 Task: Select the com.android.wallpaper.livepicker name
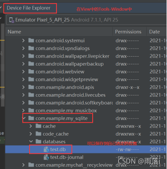(73, 56)
